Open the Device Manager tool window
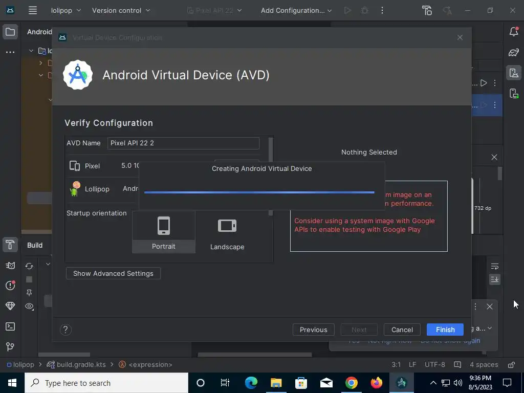Image resolution: width=524 pixels, height=393 pixels. 514,73
